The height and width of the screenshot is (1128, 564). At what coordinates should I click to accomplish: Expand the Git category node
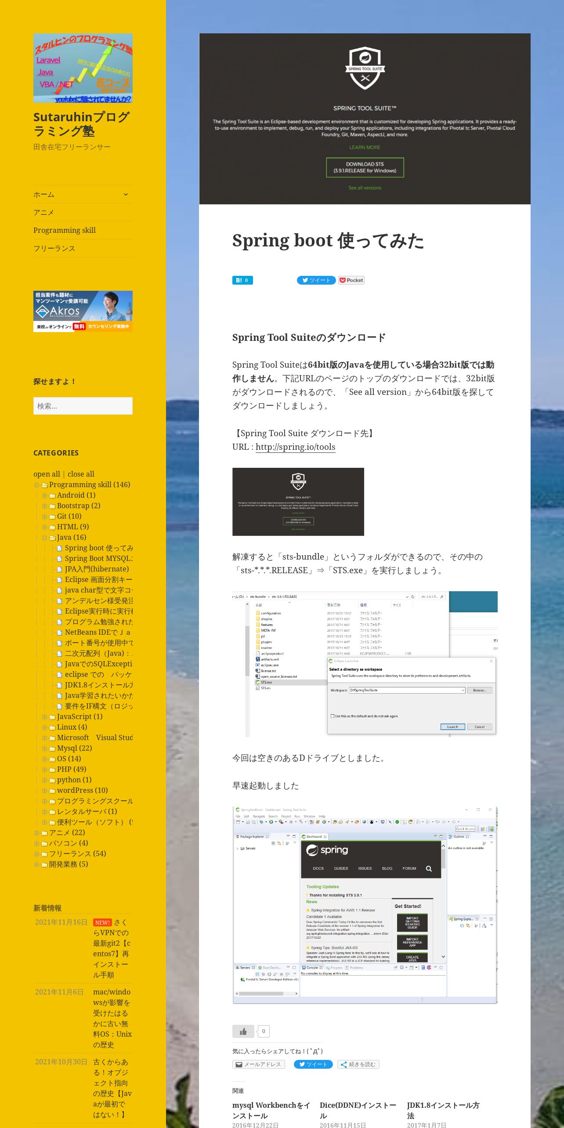(45, 517)
